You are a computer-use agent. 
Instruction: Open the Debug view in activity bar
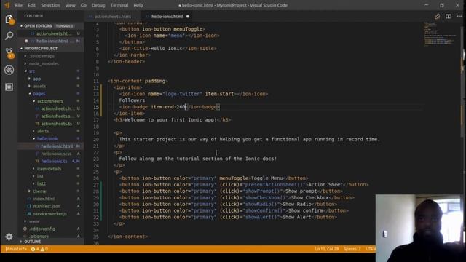click(9, 70)
